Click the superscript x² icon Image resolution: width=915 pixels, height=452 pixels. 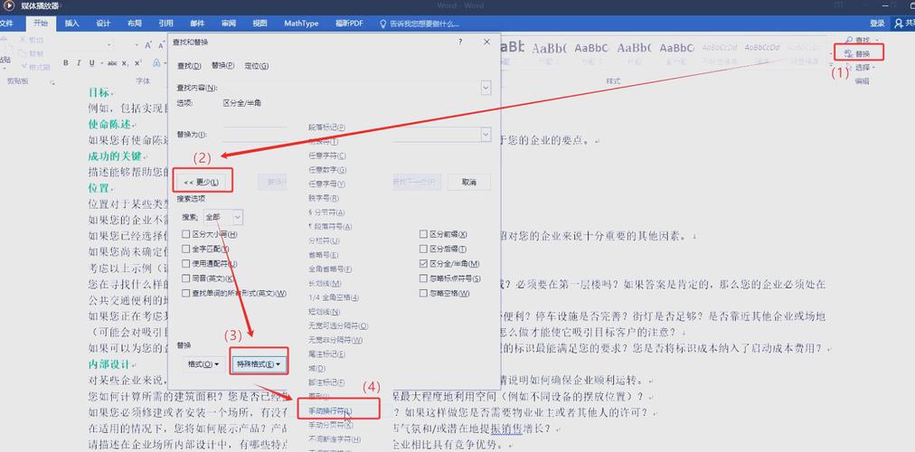coord(138,63)
